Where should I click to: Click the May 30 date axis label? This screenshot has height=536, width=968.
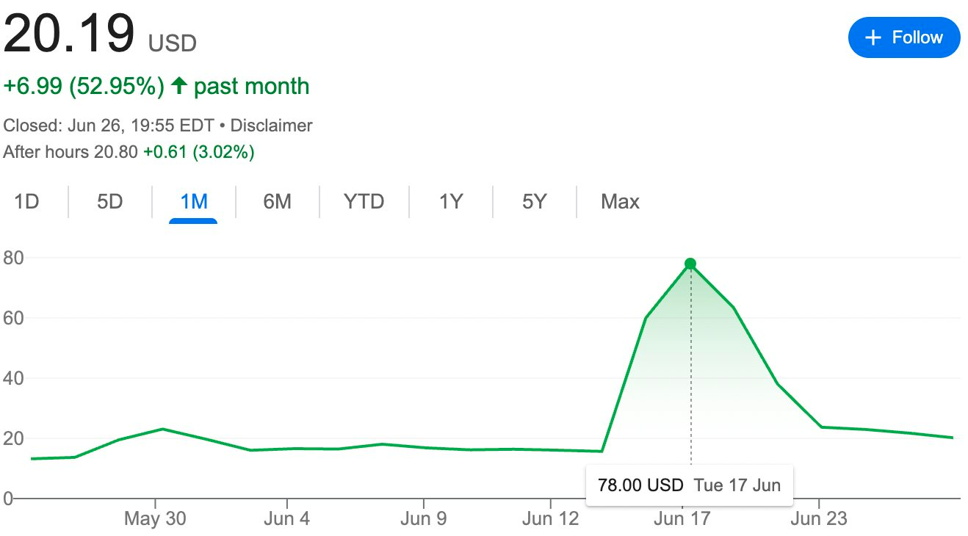(x=155, y=519)
